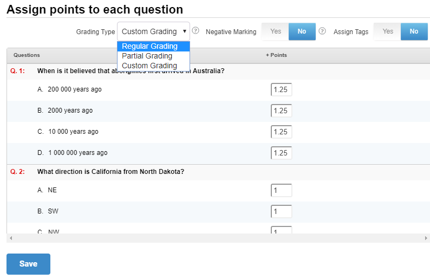Open the Grading Type dropdown

tap(153, 31)
